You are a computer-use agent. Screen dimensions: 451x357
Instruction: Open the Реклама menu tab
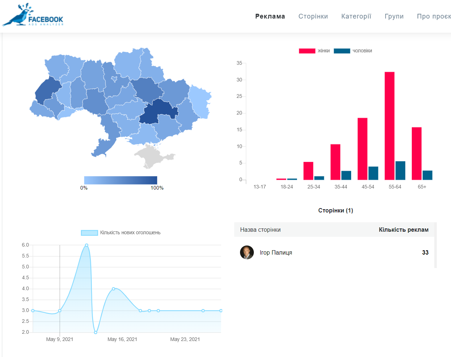[x=270, y=16]
